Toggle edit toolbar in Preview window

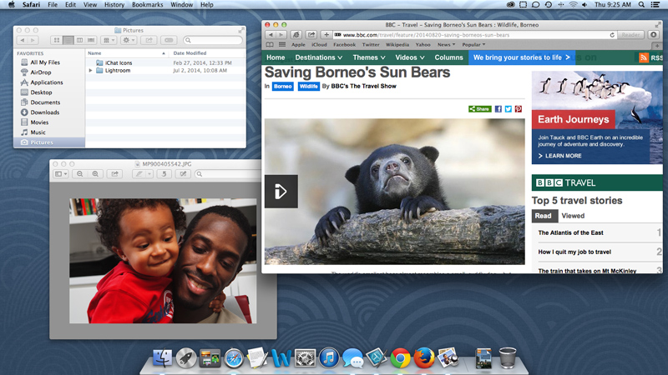(x=183, y=174)
